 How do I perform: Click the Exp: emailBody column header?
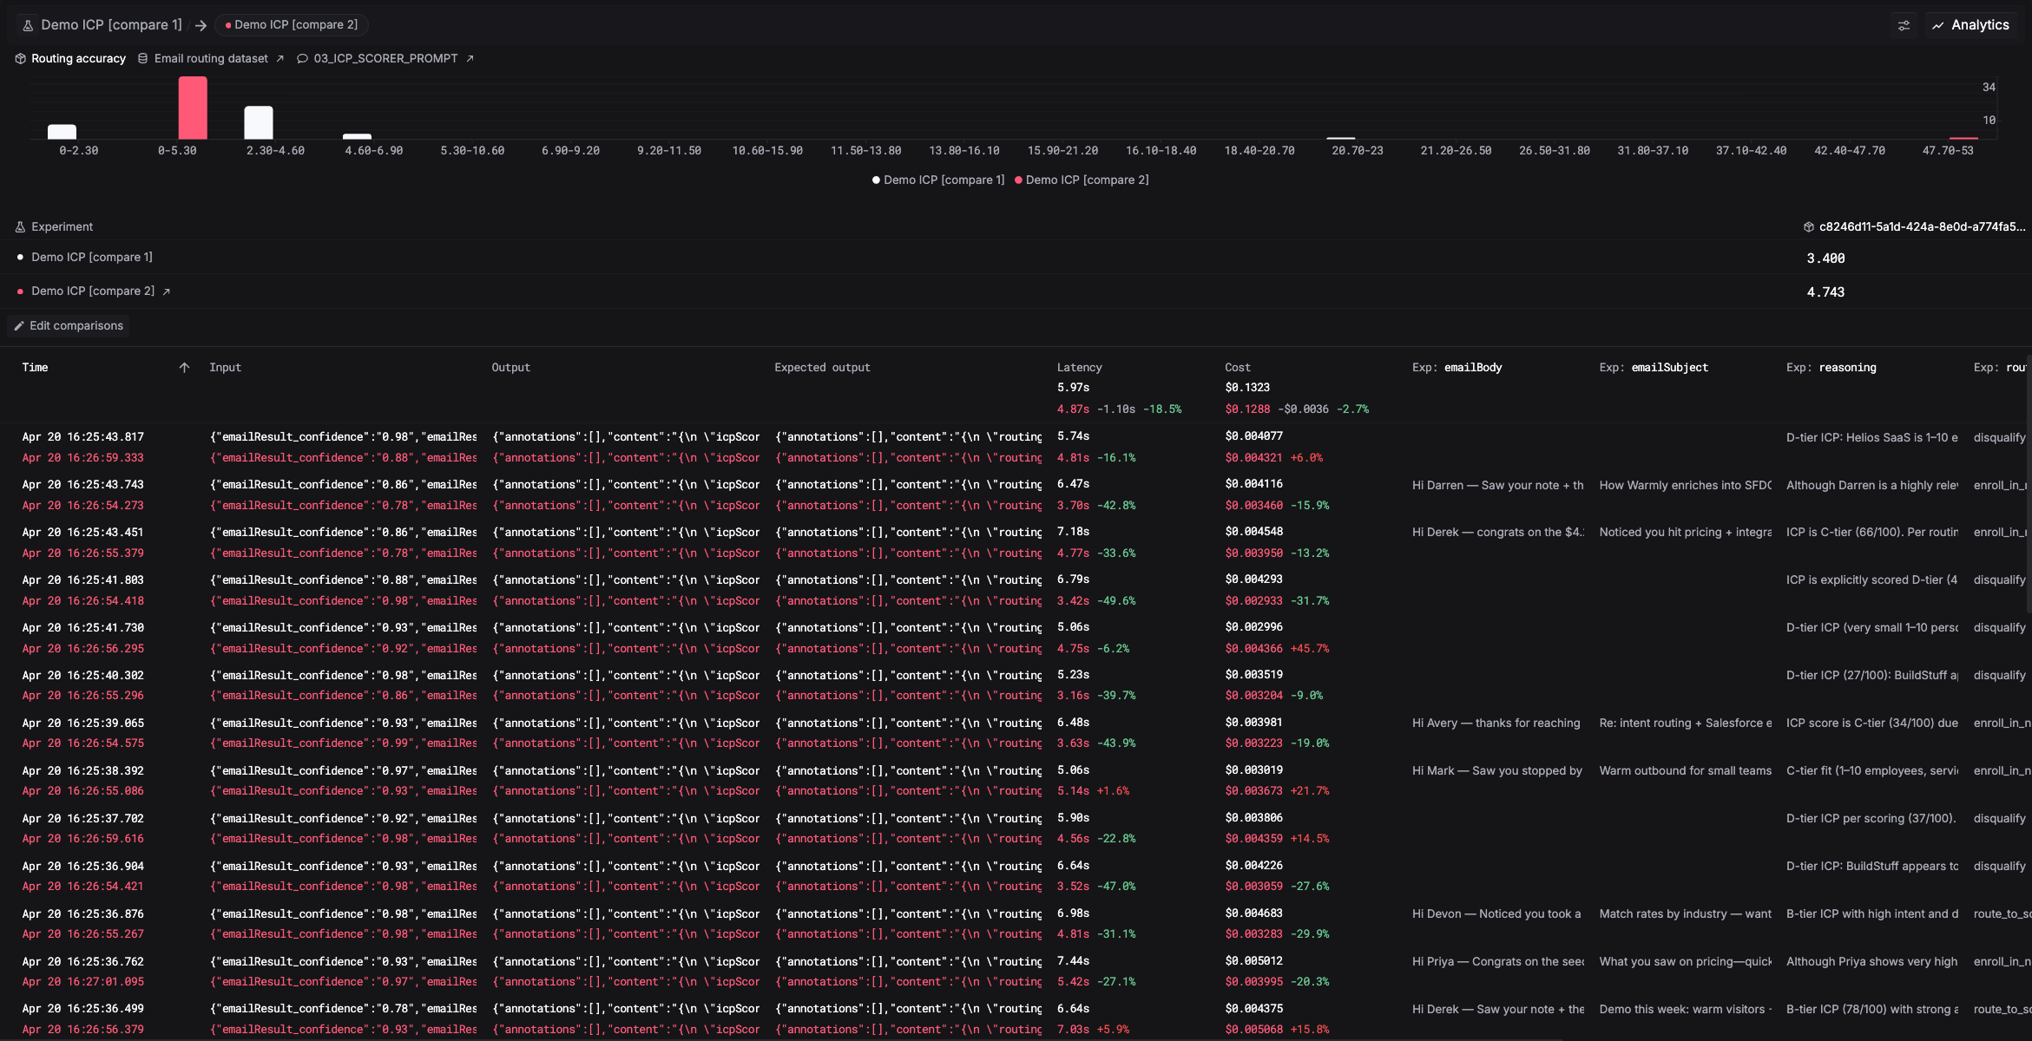point(1457,368)
